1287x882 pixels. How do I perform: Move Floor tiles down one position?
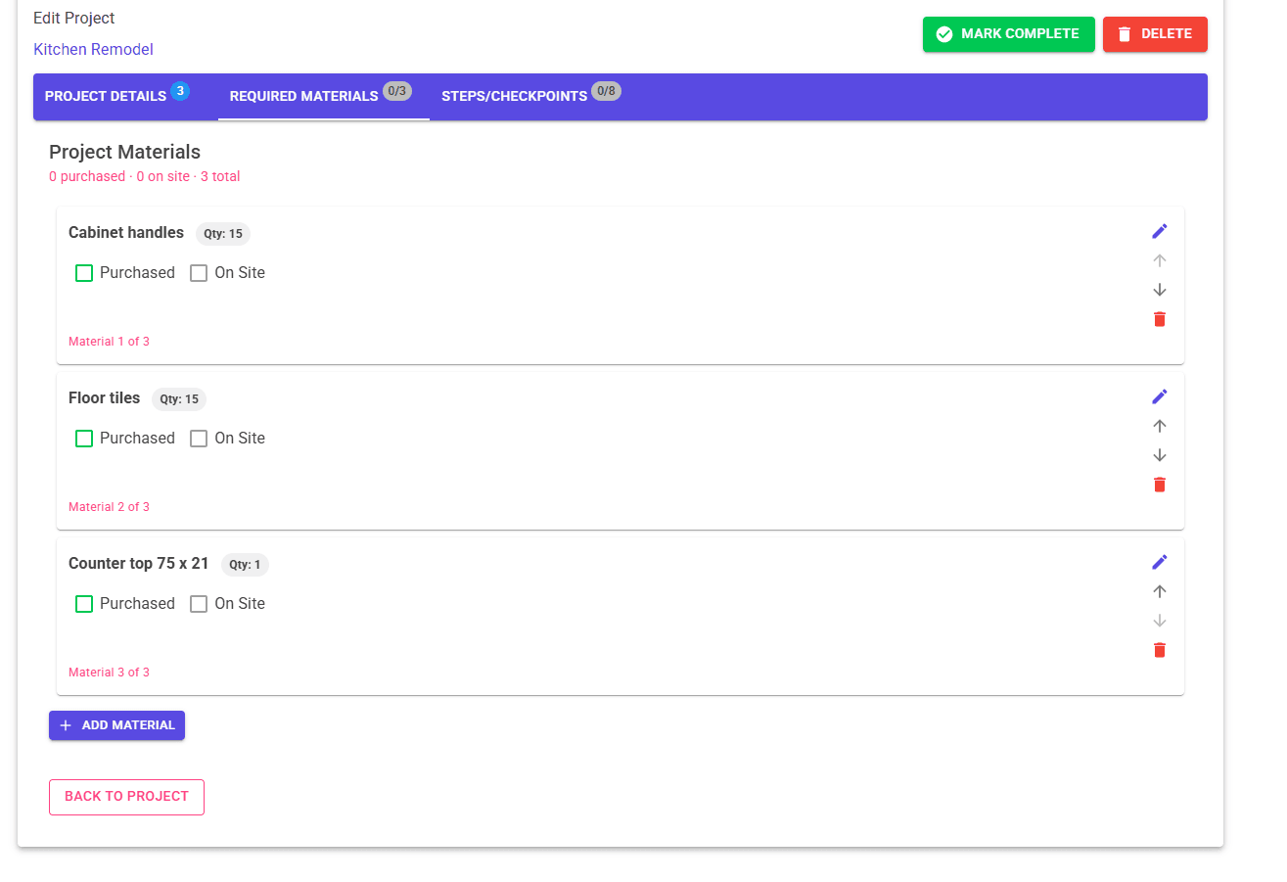tap(1160, 455)
